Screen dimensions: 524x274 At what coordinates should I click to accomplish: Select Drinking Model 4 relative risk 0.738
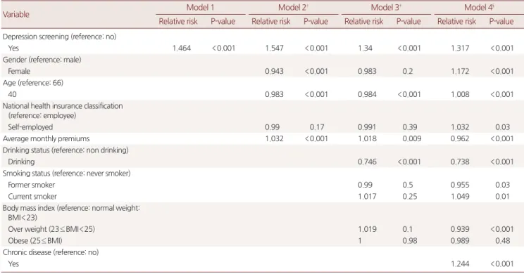460,162
